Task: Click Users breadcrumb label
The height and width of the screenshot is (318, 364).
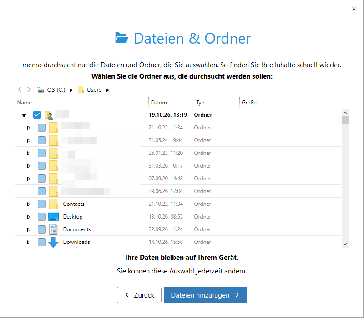Action: pos(94,89)
